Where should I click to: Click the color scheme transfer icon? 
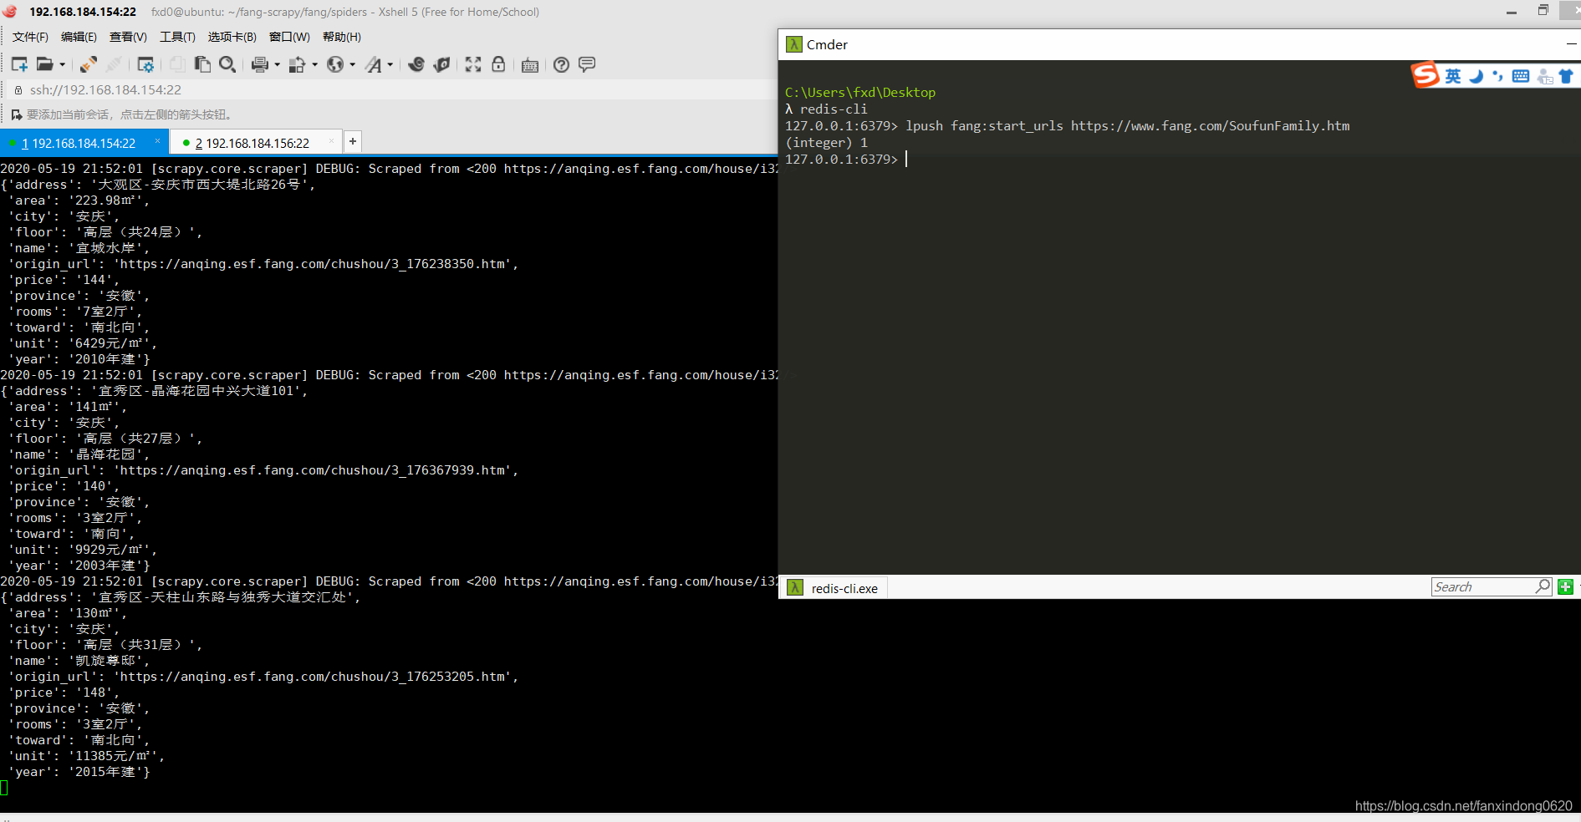pos(297,64)
